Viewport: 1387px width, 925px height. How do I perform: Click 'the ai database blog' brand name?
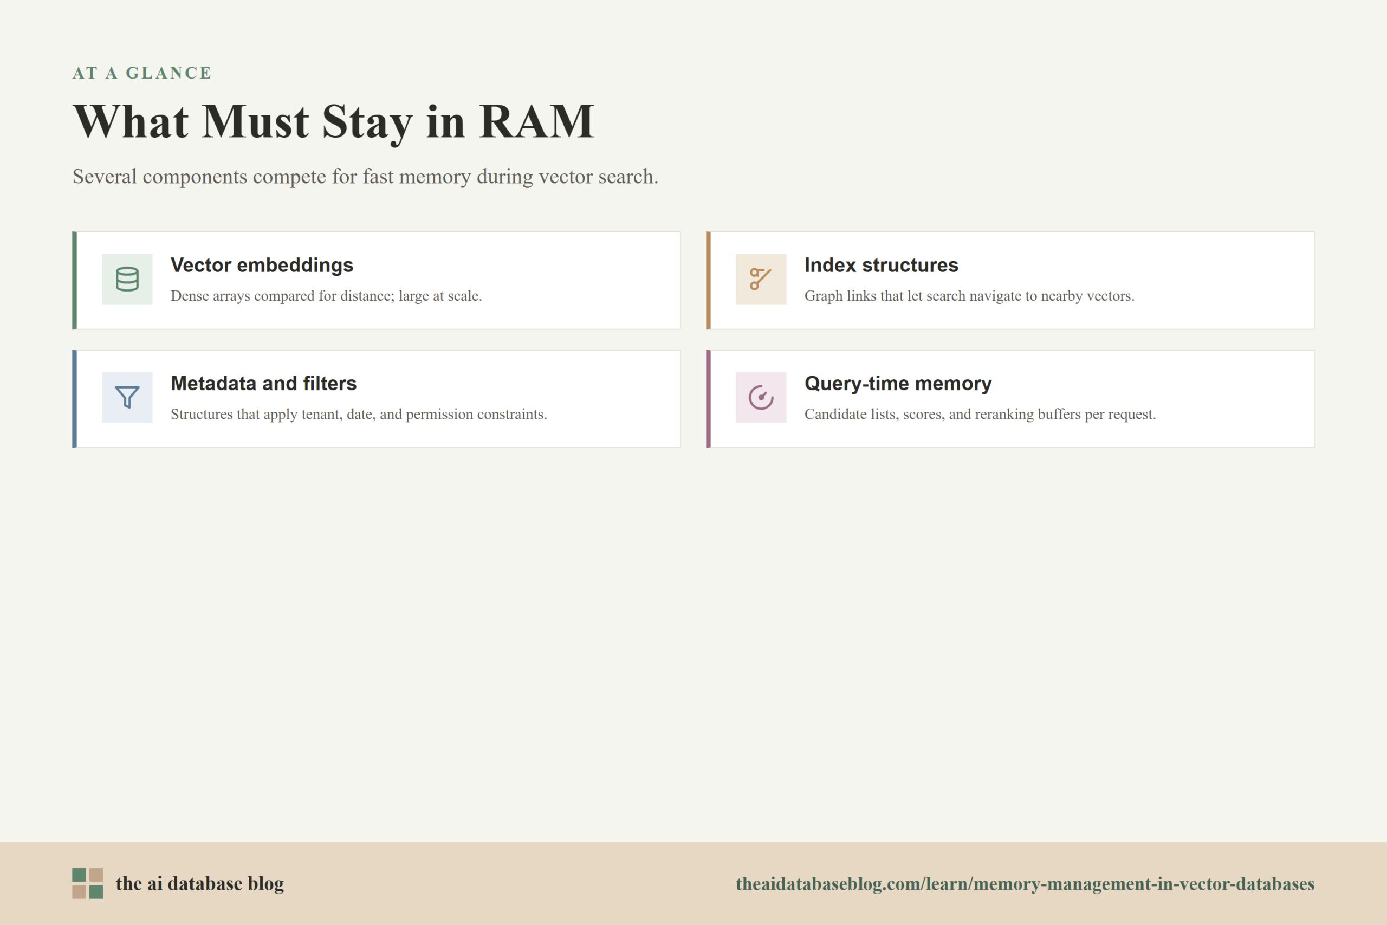[x=199, y=883]
